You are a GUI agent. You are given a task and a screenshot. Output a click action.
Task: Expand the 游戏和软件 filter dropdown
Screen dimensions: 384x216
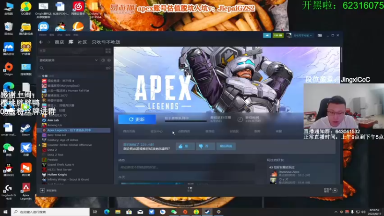point(96,60)
